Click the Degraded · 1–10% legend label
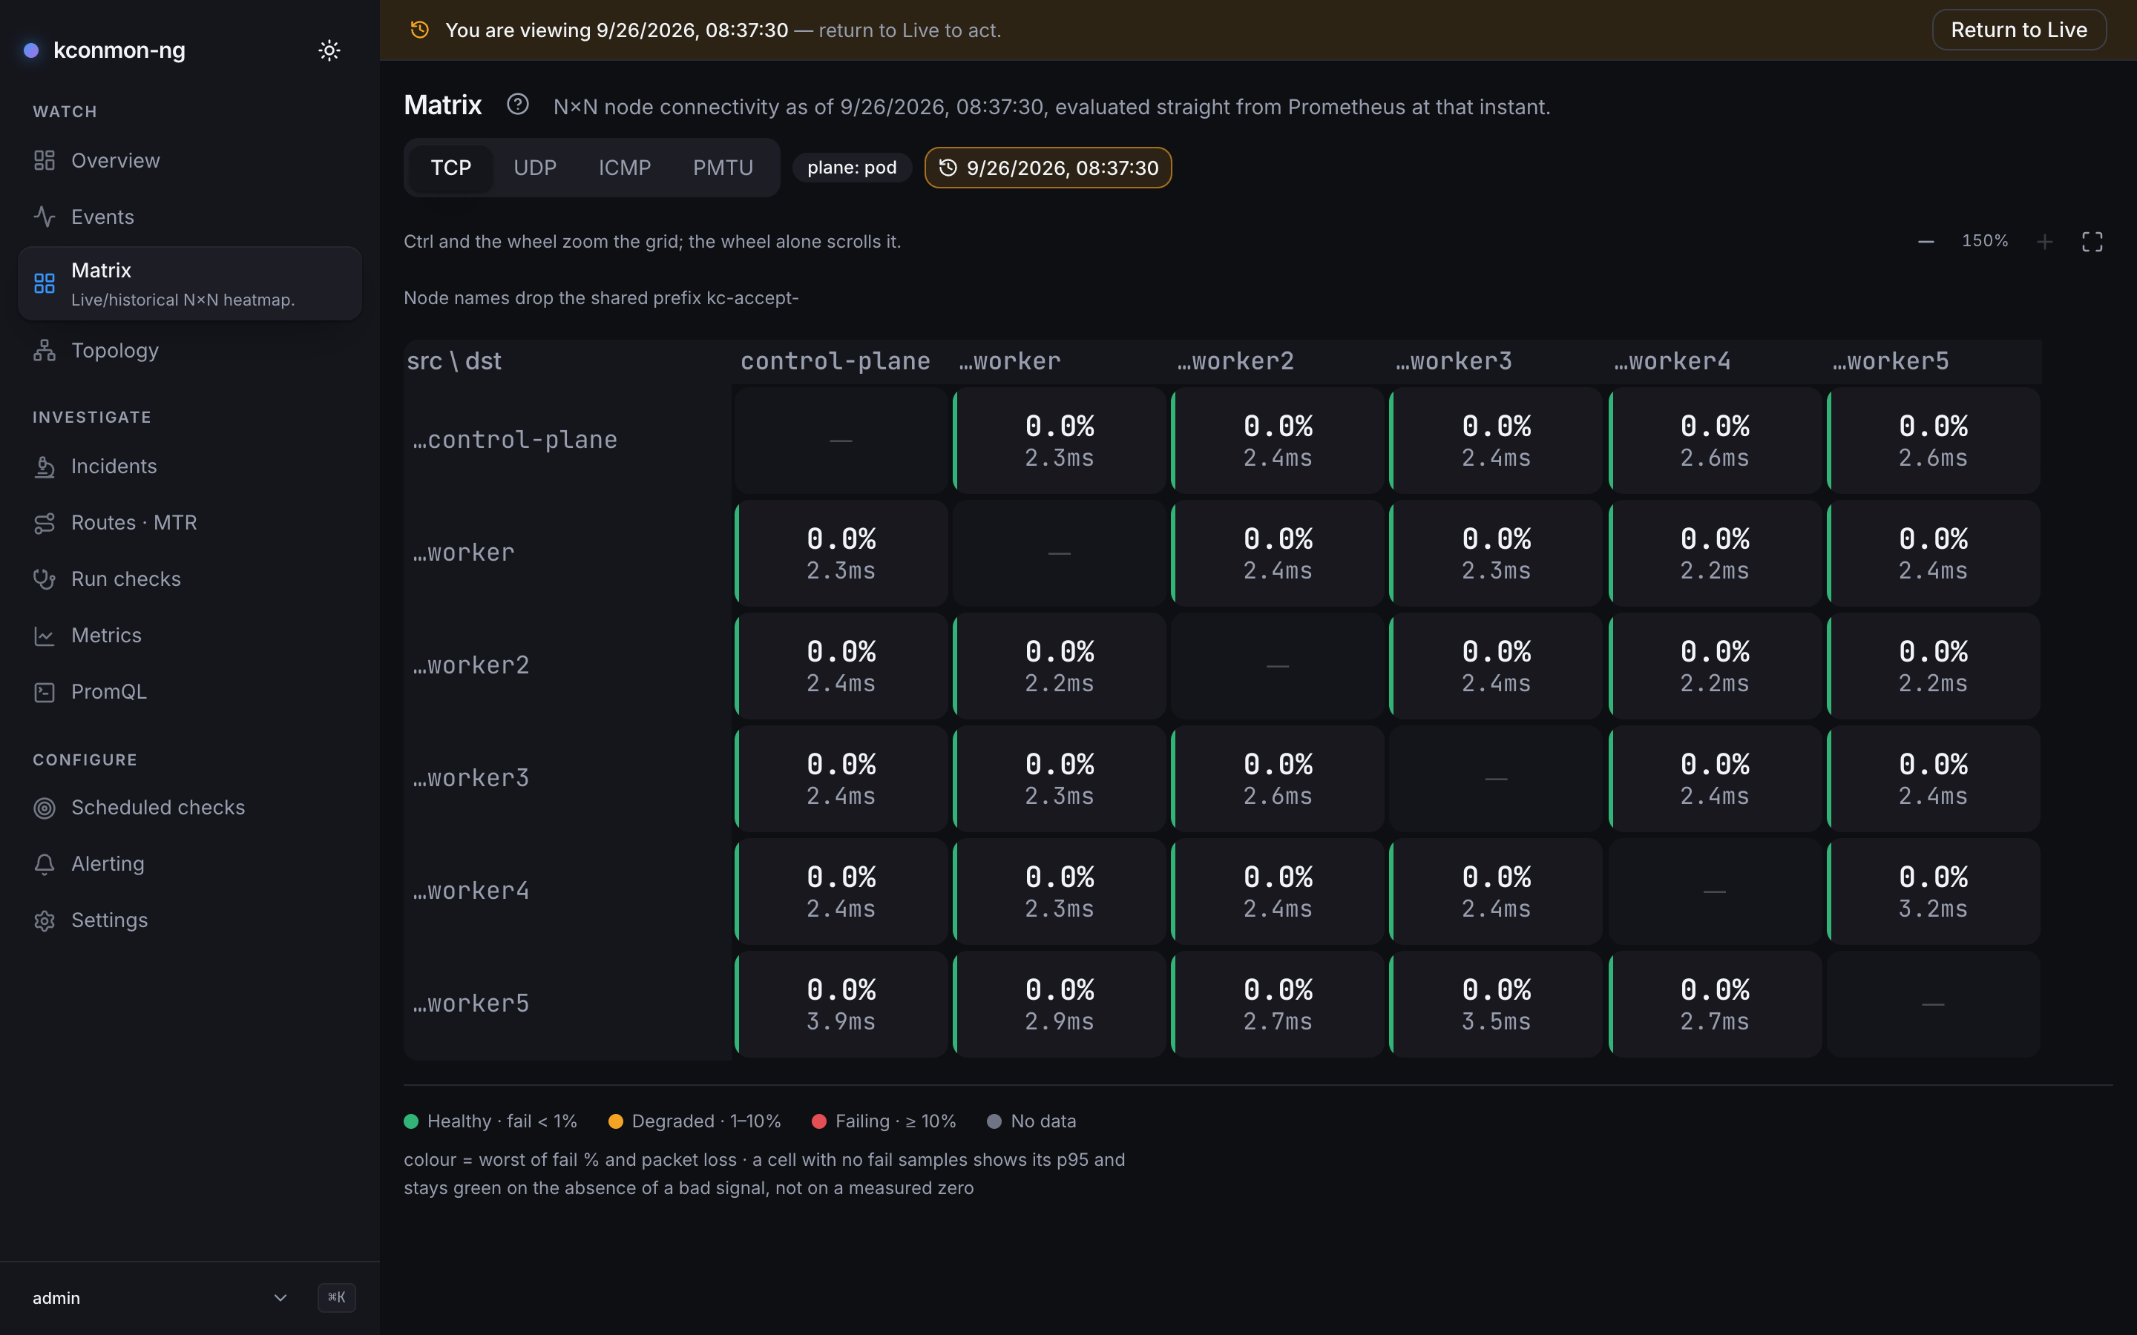This screenshot has width=2137, height=1335. 706,1121
